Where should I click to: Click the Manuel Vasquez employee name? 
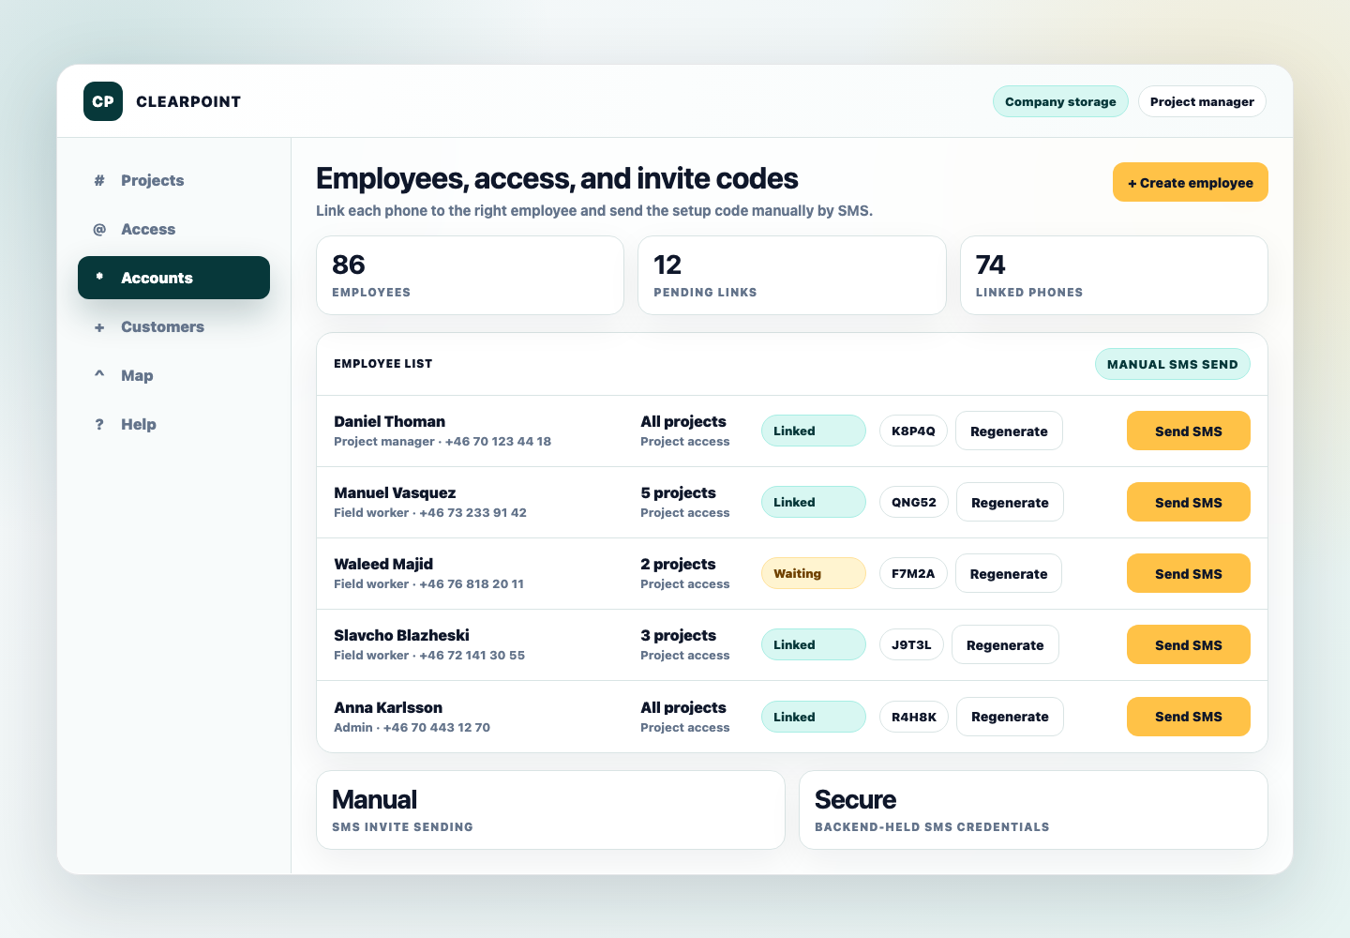[395, 492]
